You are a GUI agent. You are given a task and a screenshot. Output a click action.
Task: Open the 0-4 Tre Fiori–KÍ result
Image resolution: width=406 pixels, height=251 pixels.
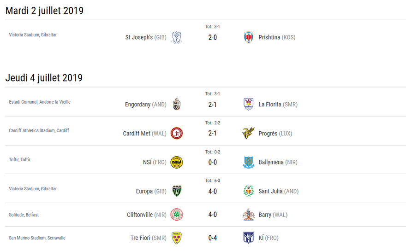point(212,238)
